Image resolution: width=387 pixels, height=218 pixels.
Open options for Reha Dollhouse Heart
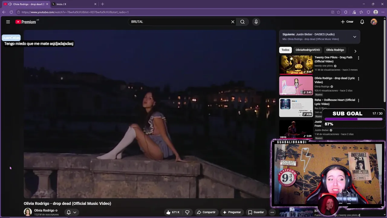359,101
